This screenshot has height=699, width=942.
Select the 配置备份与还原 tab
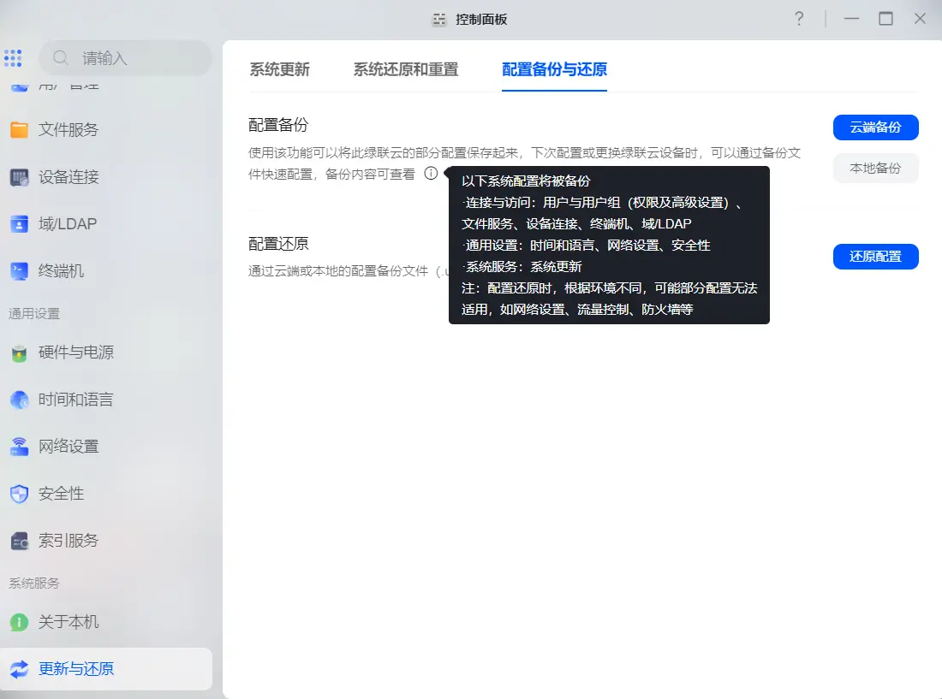coord(555,69)
